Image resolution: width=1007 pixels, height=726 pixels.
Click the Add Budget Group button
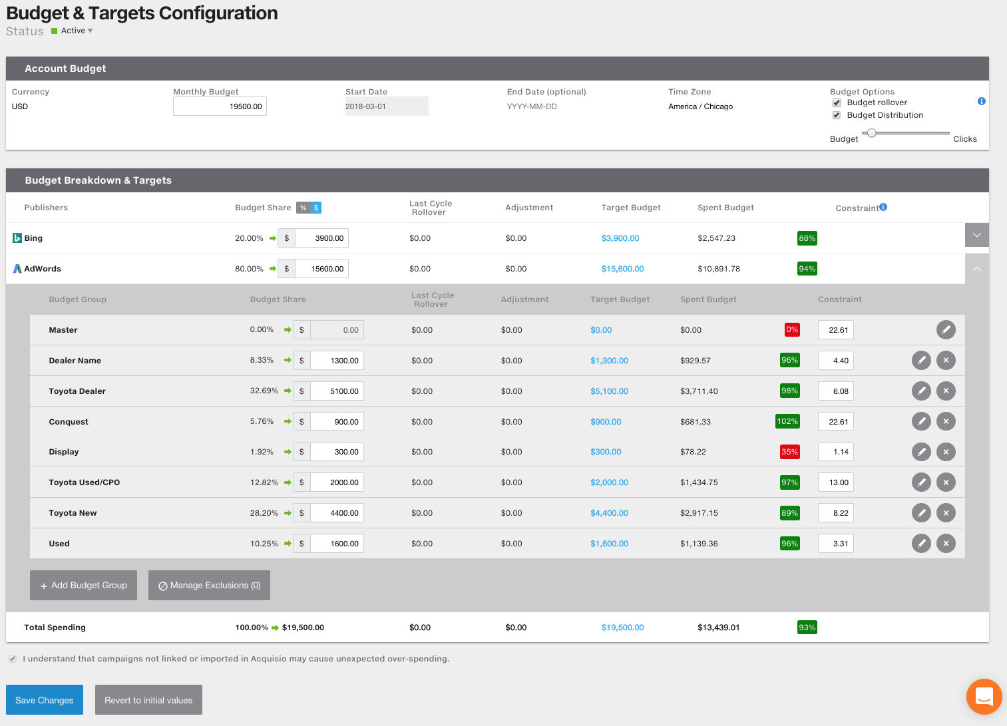(x=83, y=585)
